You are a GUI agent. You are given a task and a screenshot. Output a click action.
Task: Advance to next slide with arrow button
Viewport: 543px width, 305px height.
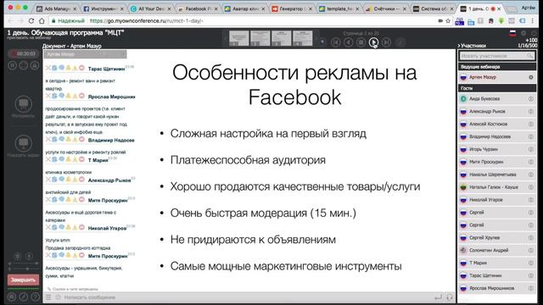373,42
